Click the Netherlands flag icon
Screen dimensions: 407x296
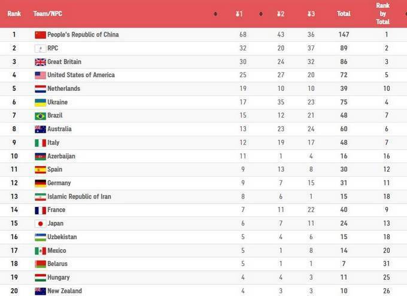pyautogui.click(x=40, y=89)
